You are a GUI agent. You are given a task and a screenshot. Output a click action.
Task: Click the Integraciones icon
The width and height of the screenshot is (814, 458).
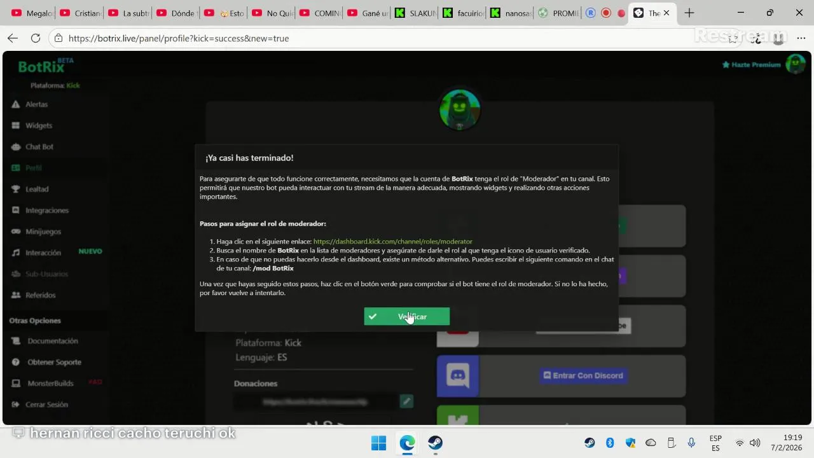tap(16, 211)
